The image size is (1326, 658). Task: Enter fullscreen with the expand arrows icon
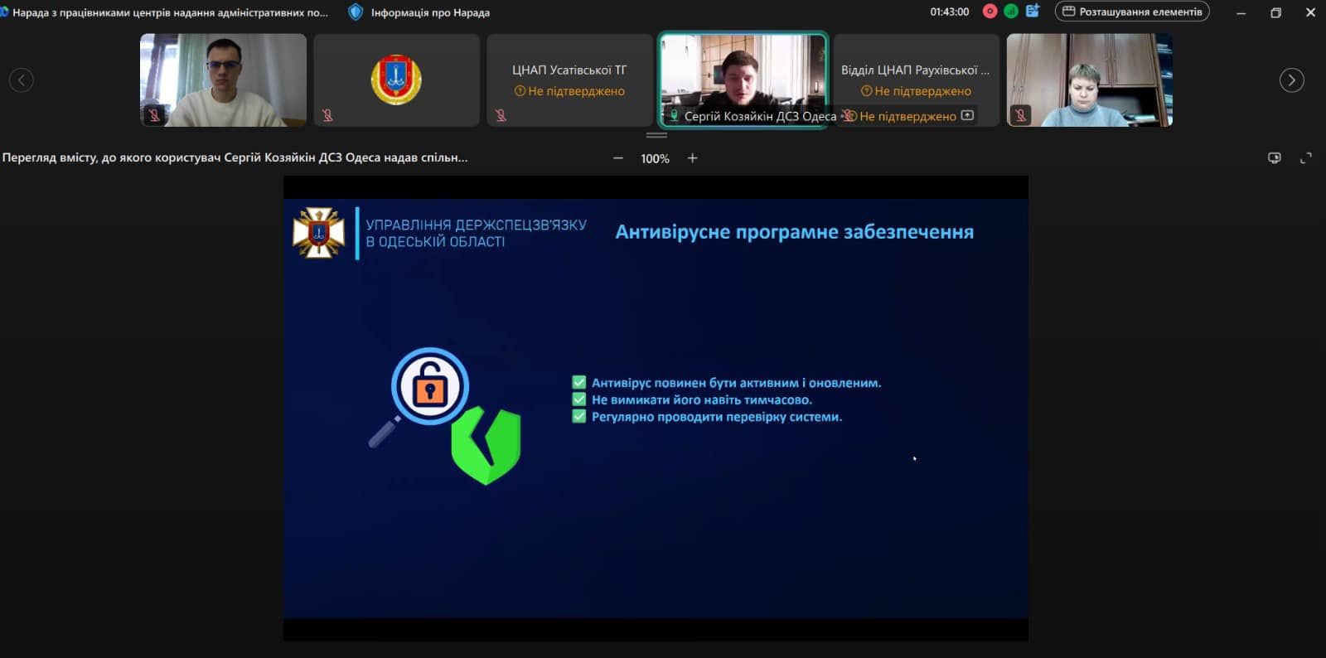(1306, 158)
